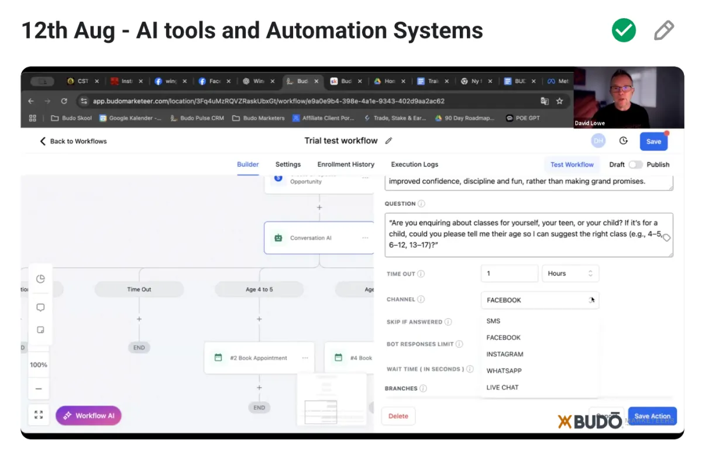
Task: Click the DH user avatar
Action: click(598, 141)
